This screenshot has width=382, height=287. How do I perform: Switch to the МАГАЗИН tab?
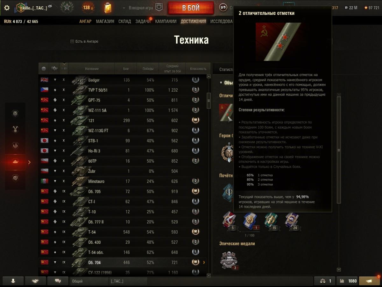tap(105, 21)
